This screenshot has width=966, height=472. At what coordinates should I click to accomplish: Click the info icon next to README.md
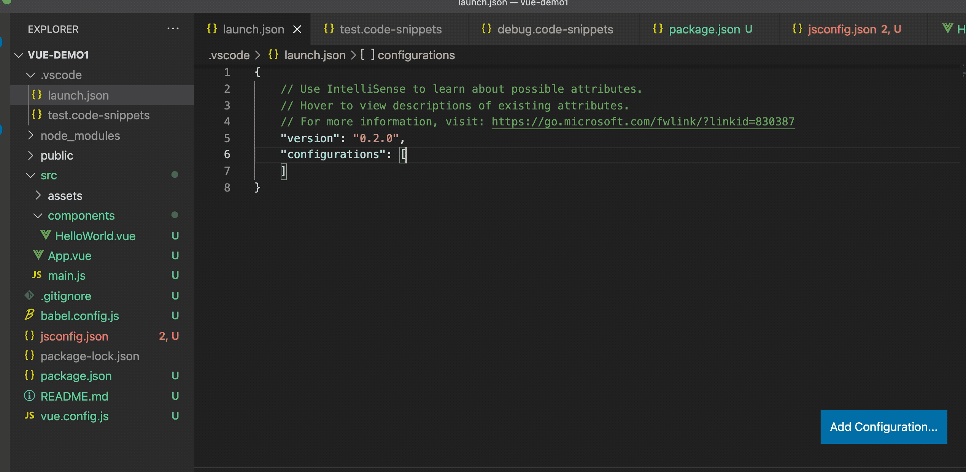29,396
